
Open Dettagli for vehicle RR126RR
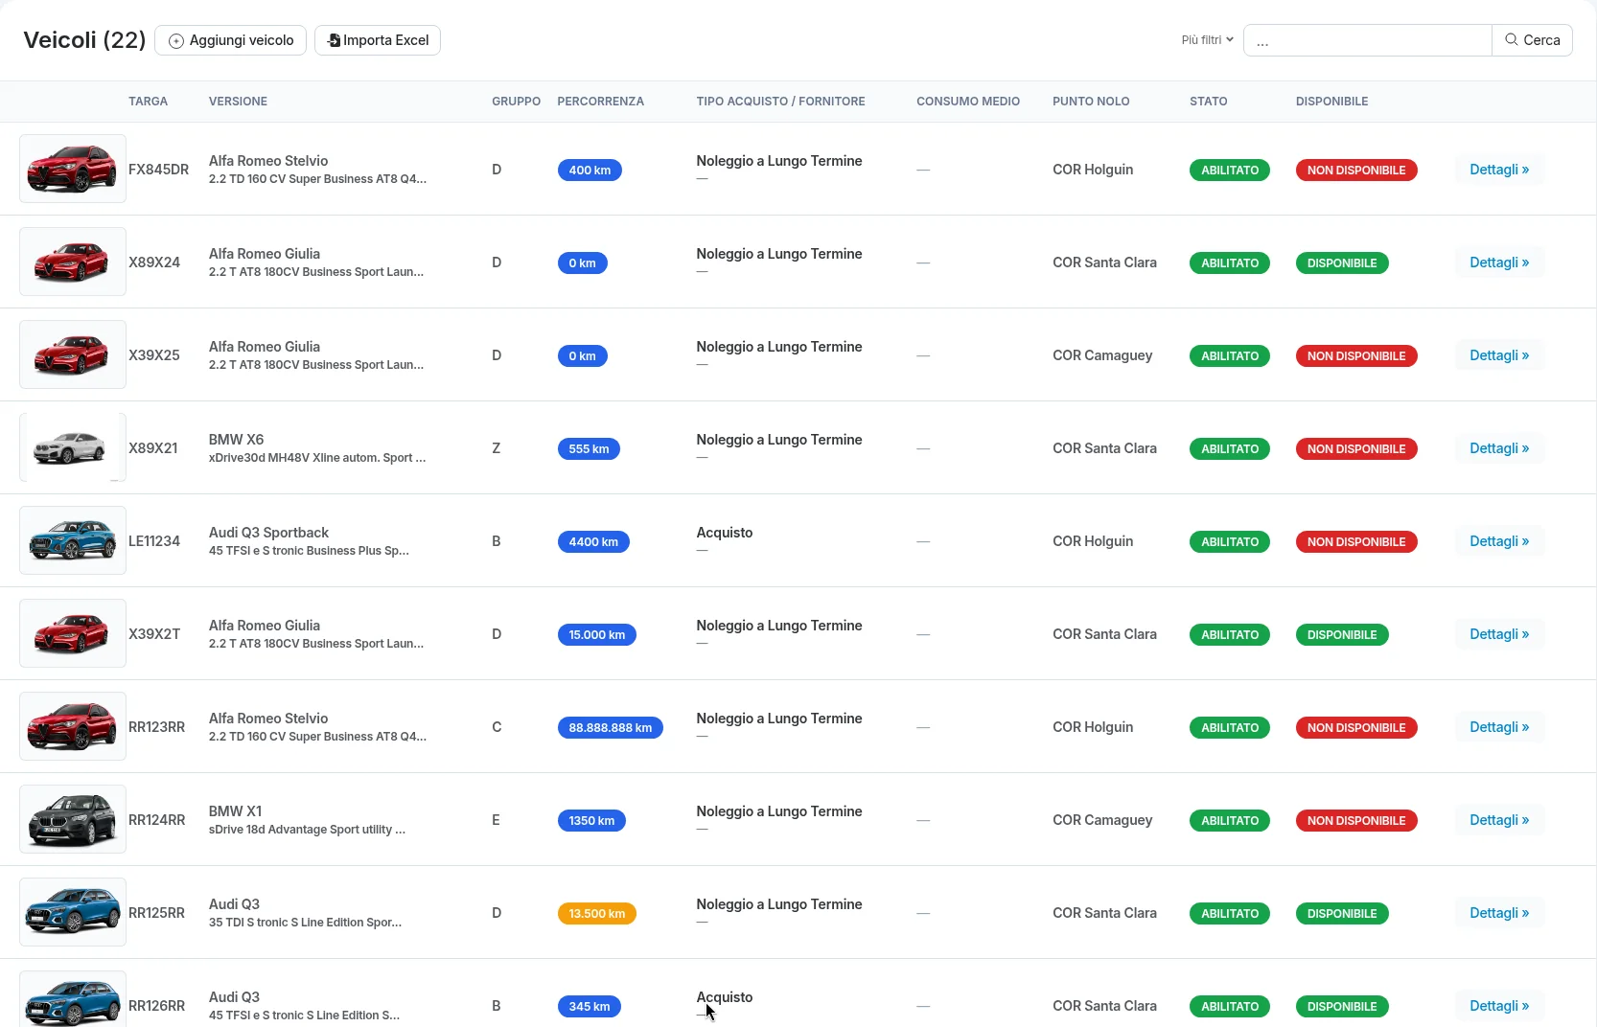click(x=1499, y=1006)
